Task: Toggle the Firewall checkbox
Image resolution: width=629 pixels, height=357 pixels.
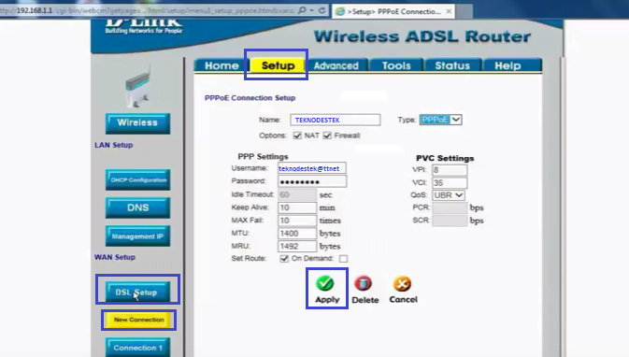Action: pos(327,136)
